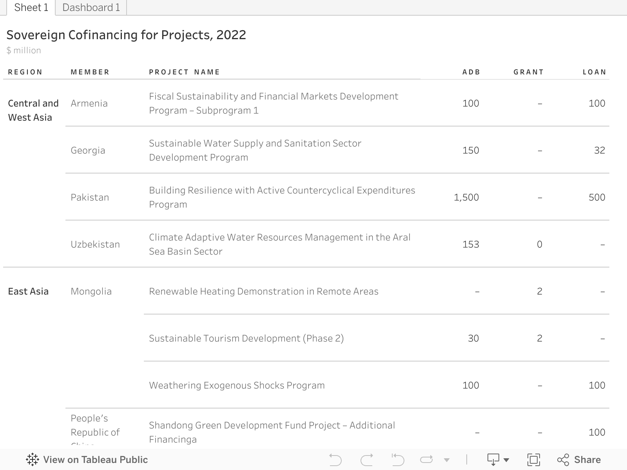The width and height of the screenshot is (627, 470).
Task: Click the Undo arrow icon
Action: pyautogui.click(x=335, y=459)
